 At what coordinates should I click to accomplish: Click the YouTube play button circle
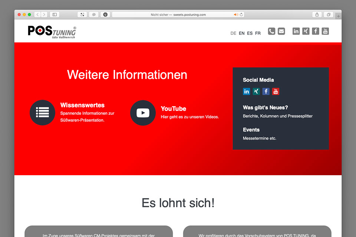(x=143, y=113)
